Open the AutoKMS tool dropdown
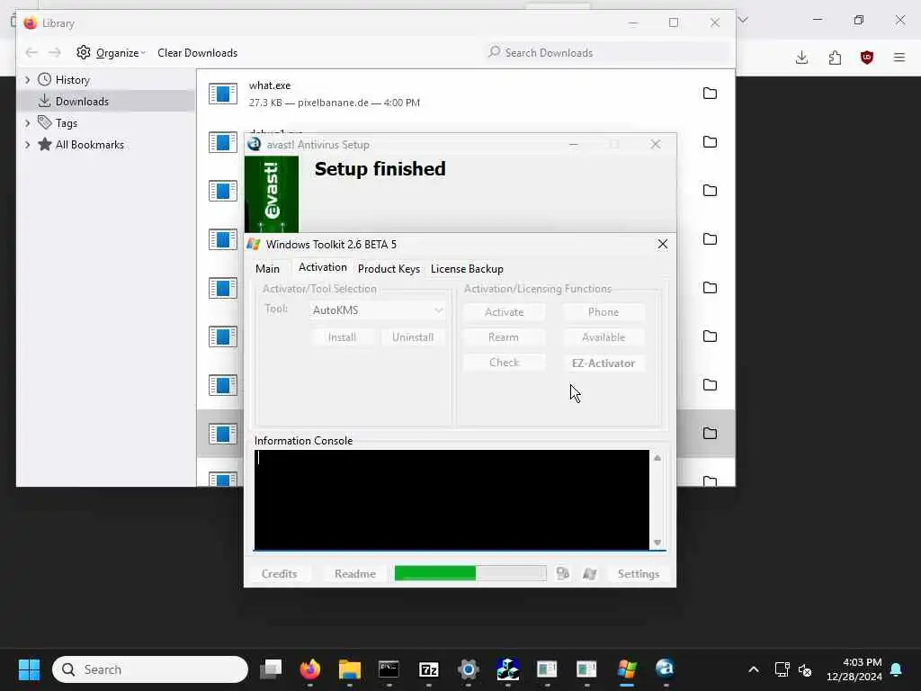Image resolution: width=921 pixels, height=691 pixels. 378,310
